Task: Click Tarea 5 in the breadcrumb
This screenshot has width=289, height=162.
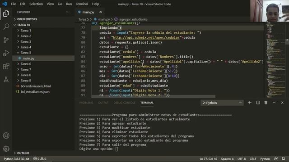Action: pos(84,19)
